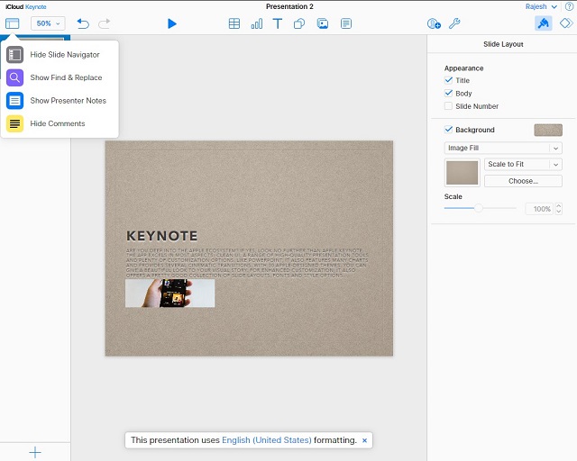
Task: Click the Presenter Notes blue icon
Action: point(14,100)
